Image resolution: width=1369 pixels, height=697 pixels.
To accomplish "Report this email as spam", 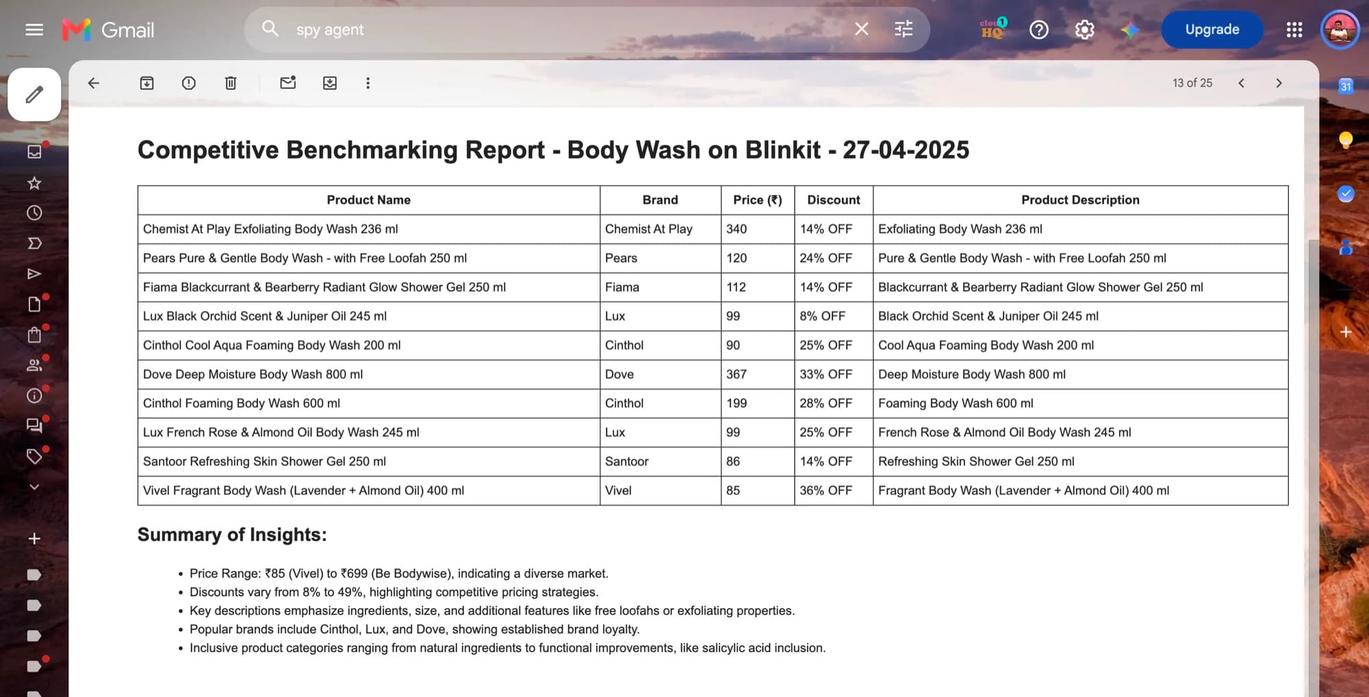I will click(x=189, y=83).
